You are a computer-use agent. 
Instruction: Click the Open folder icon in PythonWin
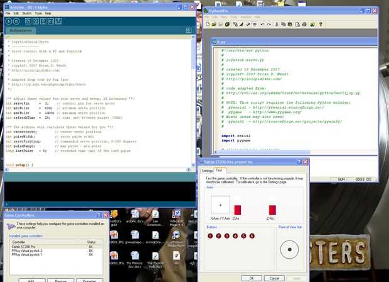[x=214, y=24]
